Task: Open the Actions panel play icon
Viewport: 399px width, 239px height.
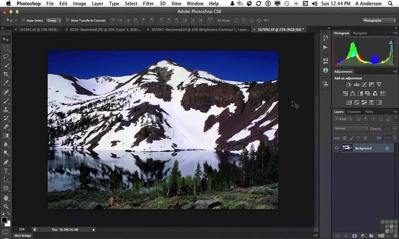Action: click(x=326, y=47)
